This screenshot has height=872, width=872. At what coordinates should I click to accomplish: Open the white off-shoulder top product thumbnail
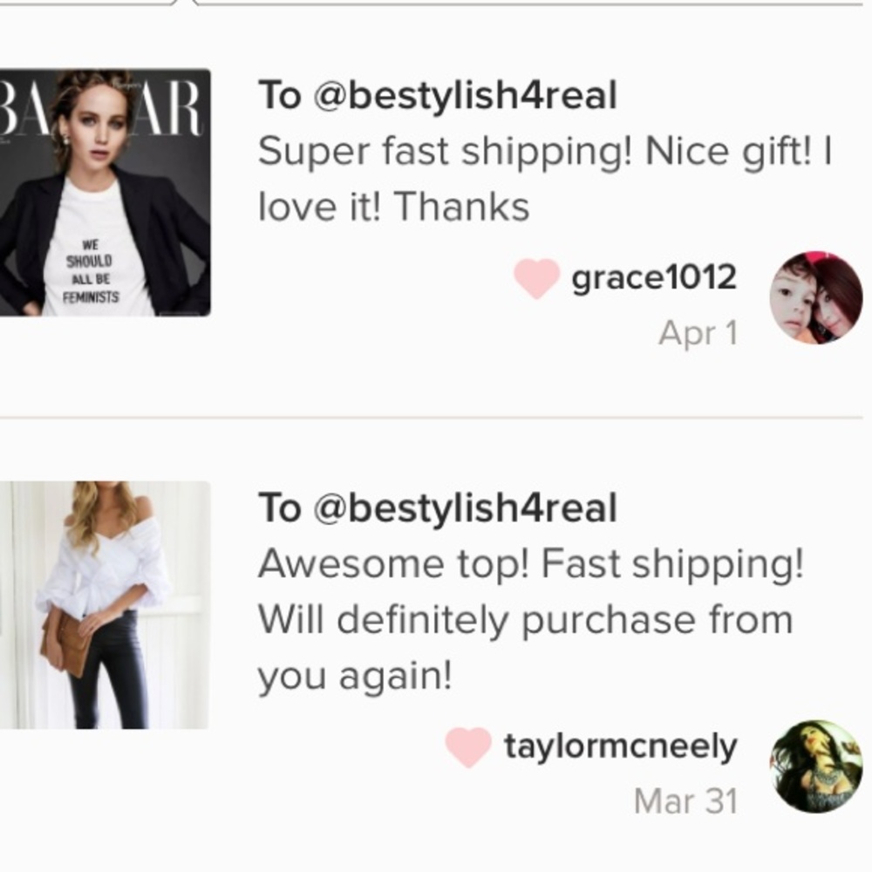click(x=105, y=605)
